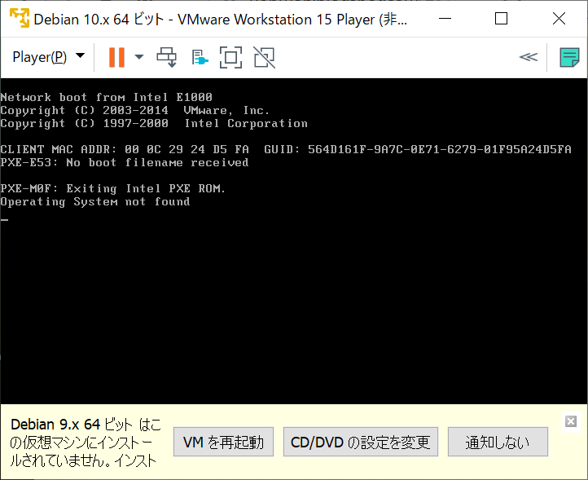588x480 pixels.
Task: Open the green notes message icon
Action: pos(569,57)
